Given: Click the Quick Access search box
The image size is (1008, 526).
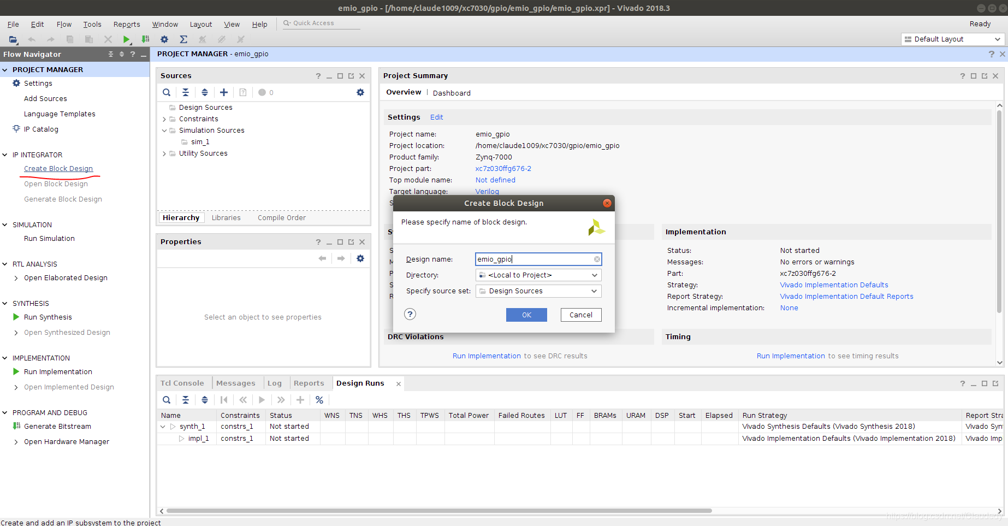Looking at the screenshot, I should pos(321,23).
